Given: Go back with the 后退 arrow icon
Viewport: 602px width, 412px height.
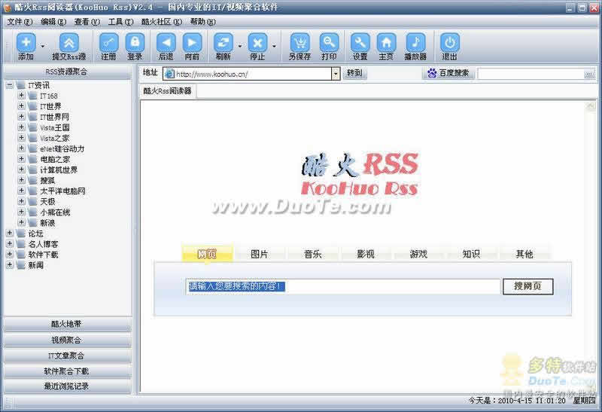Looking at the screenshot, I should click(x=166, y=42).
